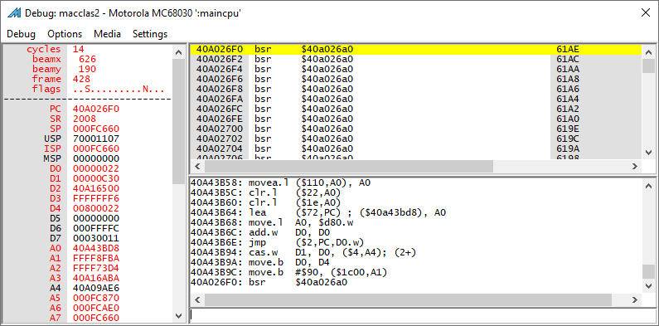Click the console log scroll down arrow
The image size is (659, 326).
pyautogui.click(x=649, y=286)
